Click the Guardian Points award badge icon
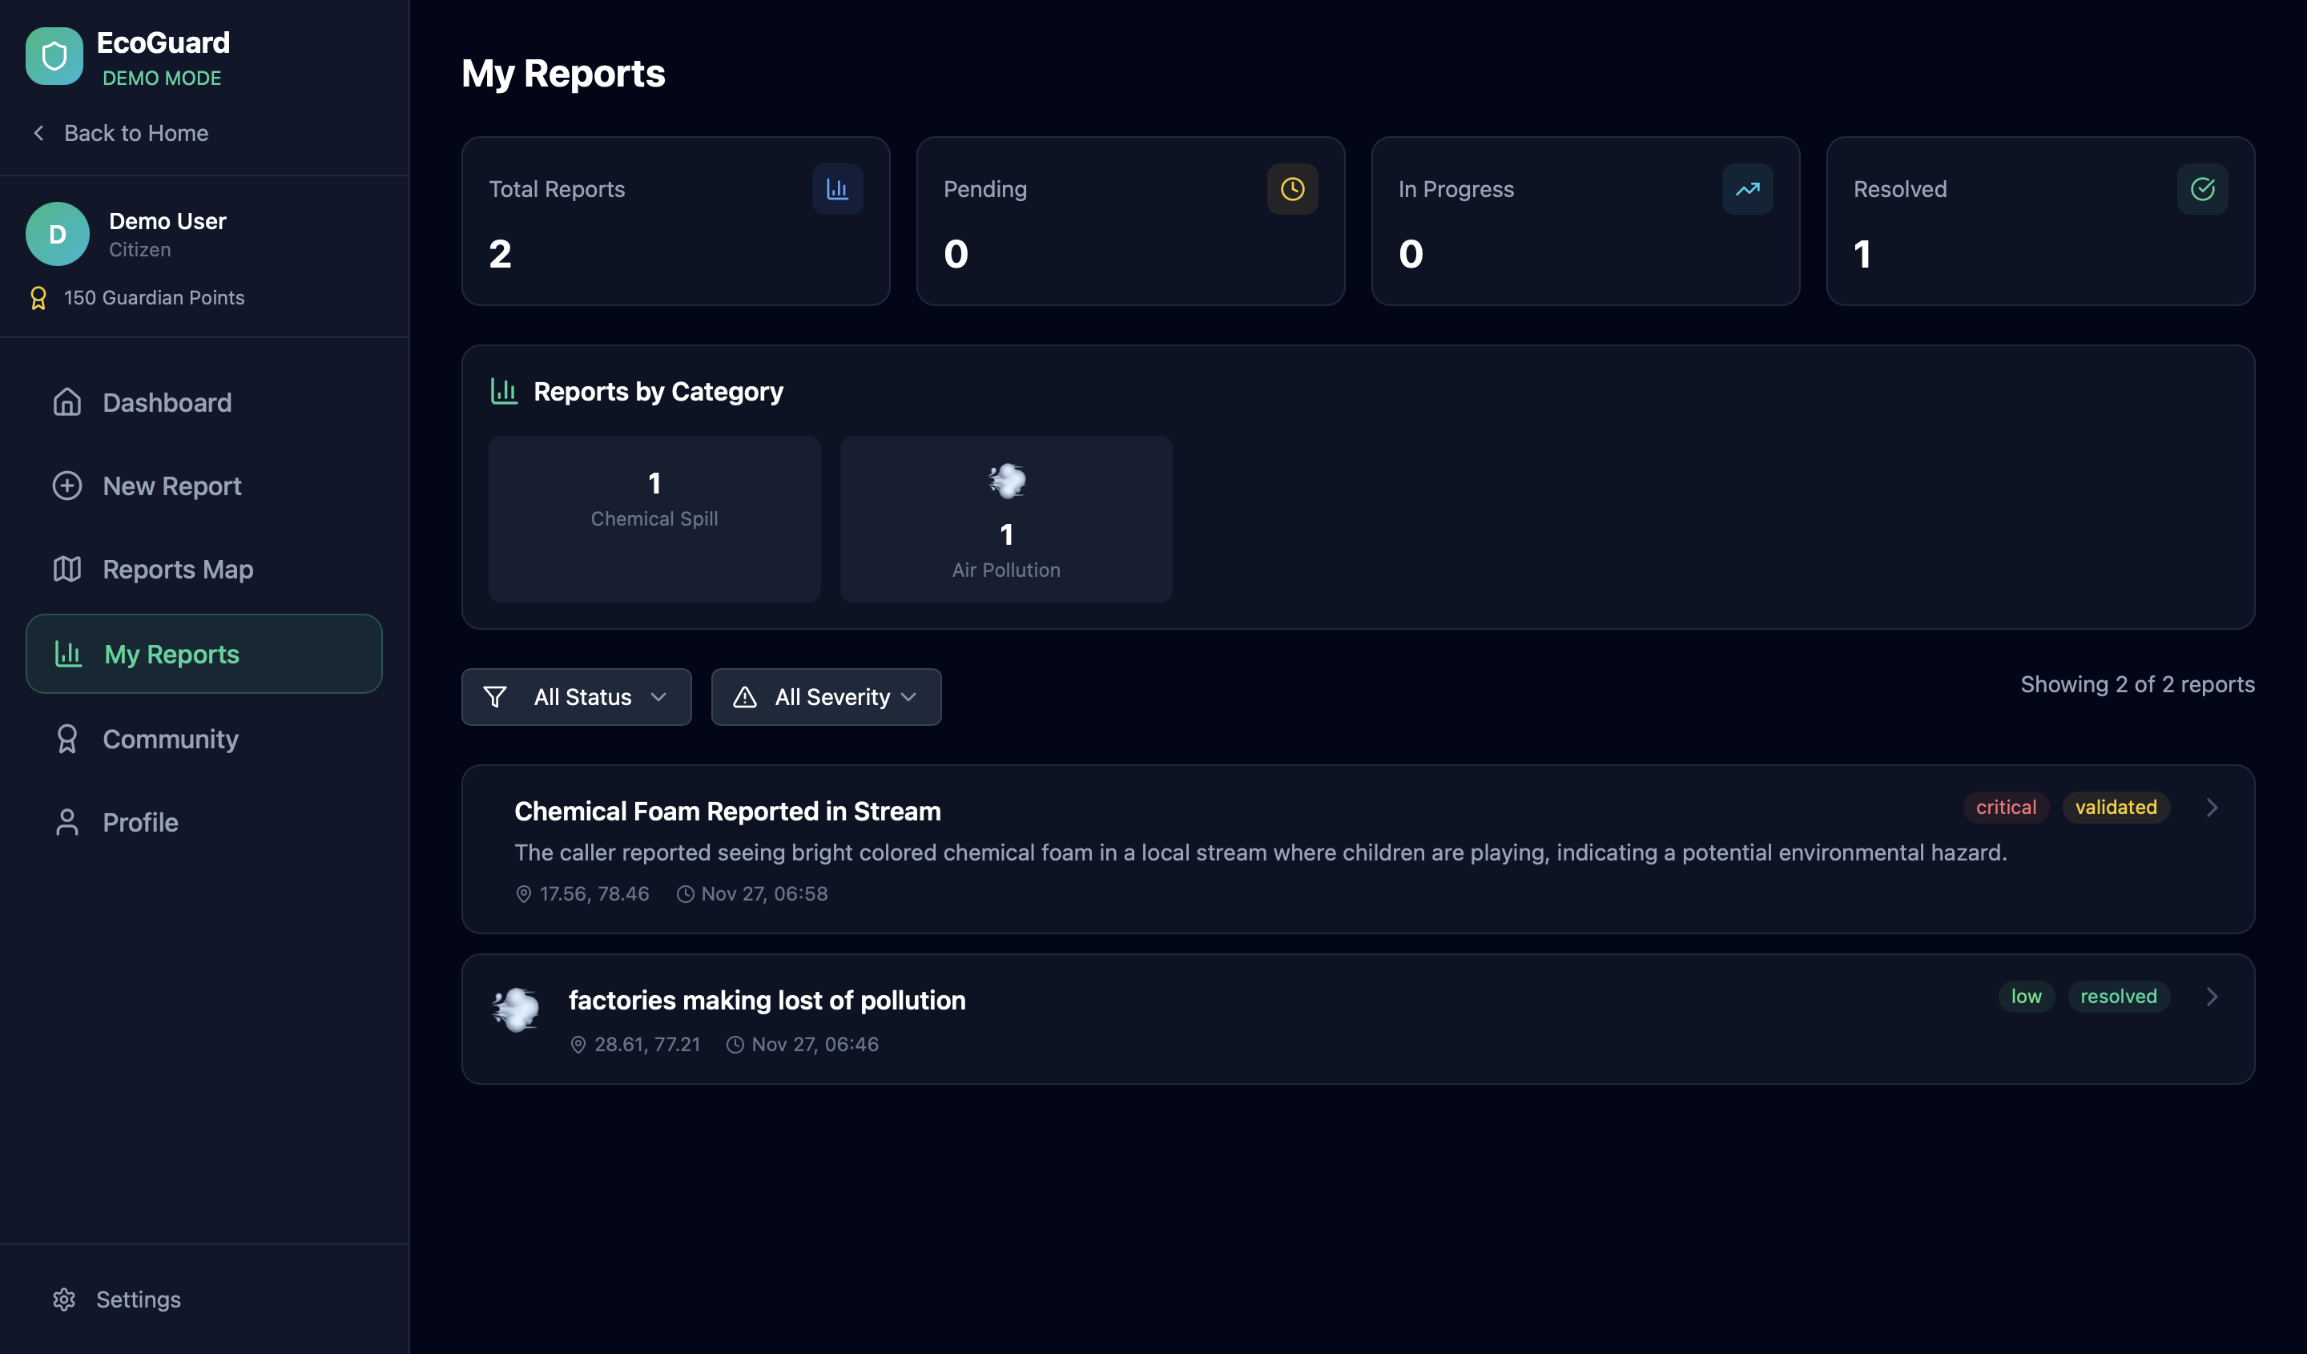The height and width of the screenshot is (1354, 2307). tap(38, 299)
